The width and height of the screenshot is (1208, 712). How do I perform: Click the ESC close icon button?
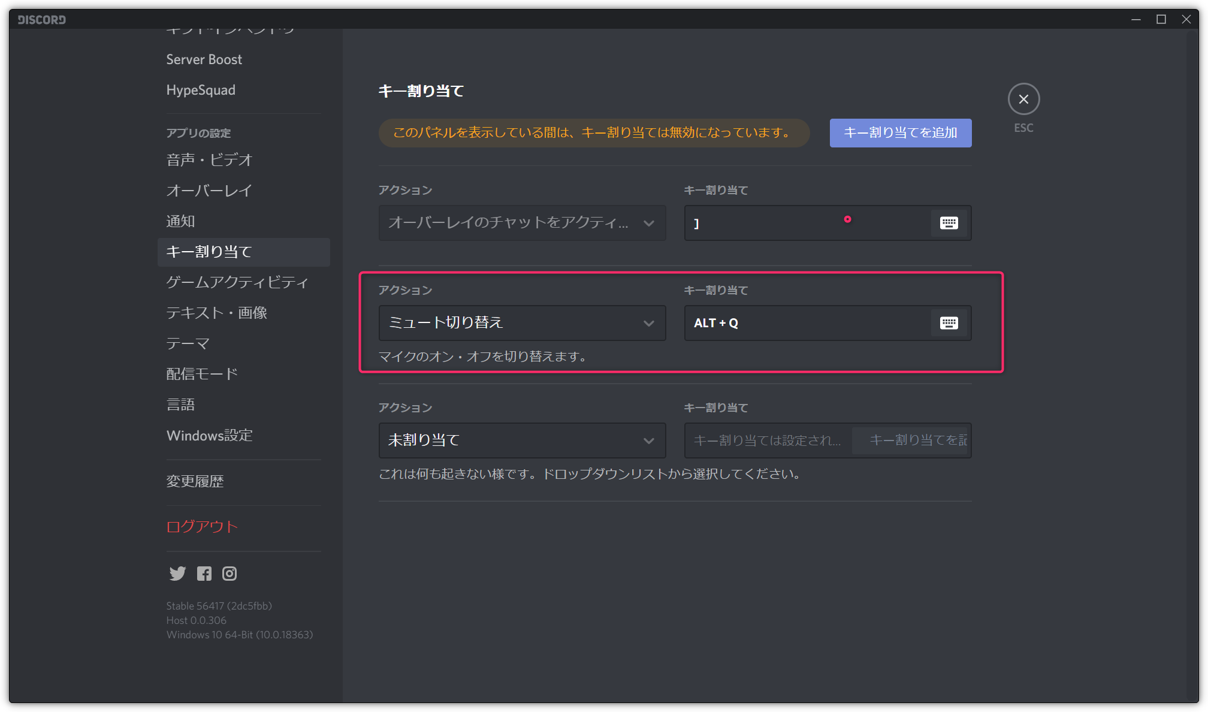coord(1024,99)
